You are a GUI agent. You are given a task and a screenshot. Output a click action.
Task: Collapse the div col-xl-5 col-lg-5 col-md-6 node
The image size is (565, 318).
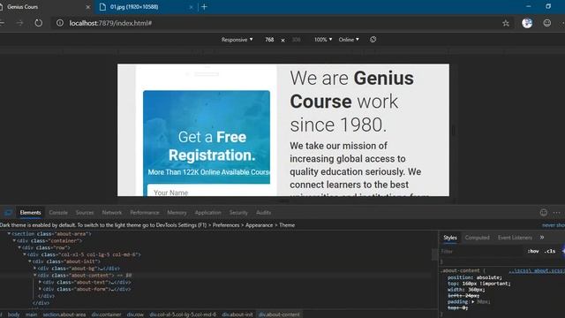coord(25,254)
